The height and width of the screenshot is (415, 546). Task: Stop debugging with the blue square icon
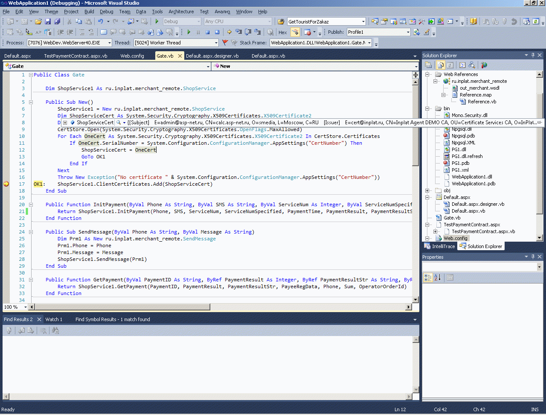[x=208, y=32]
